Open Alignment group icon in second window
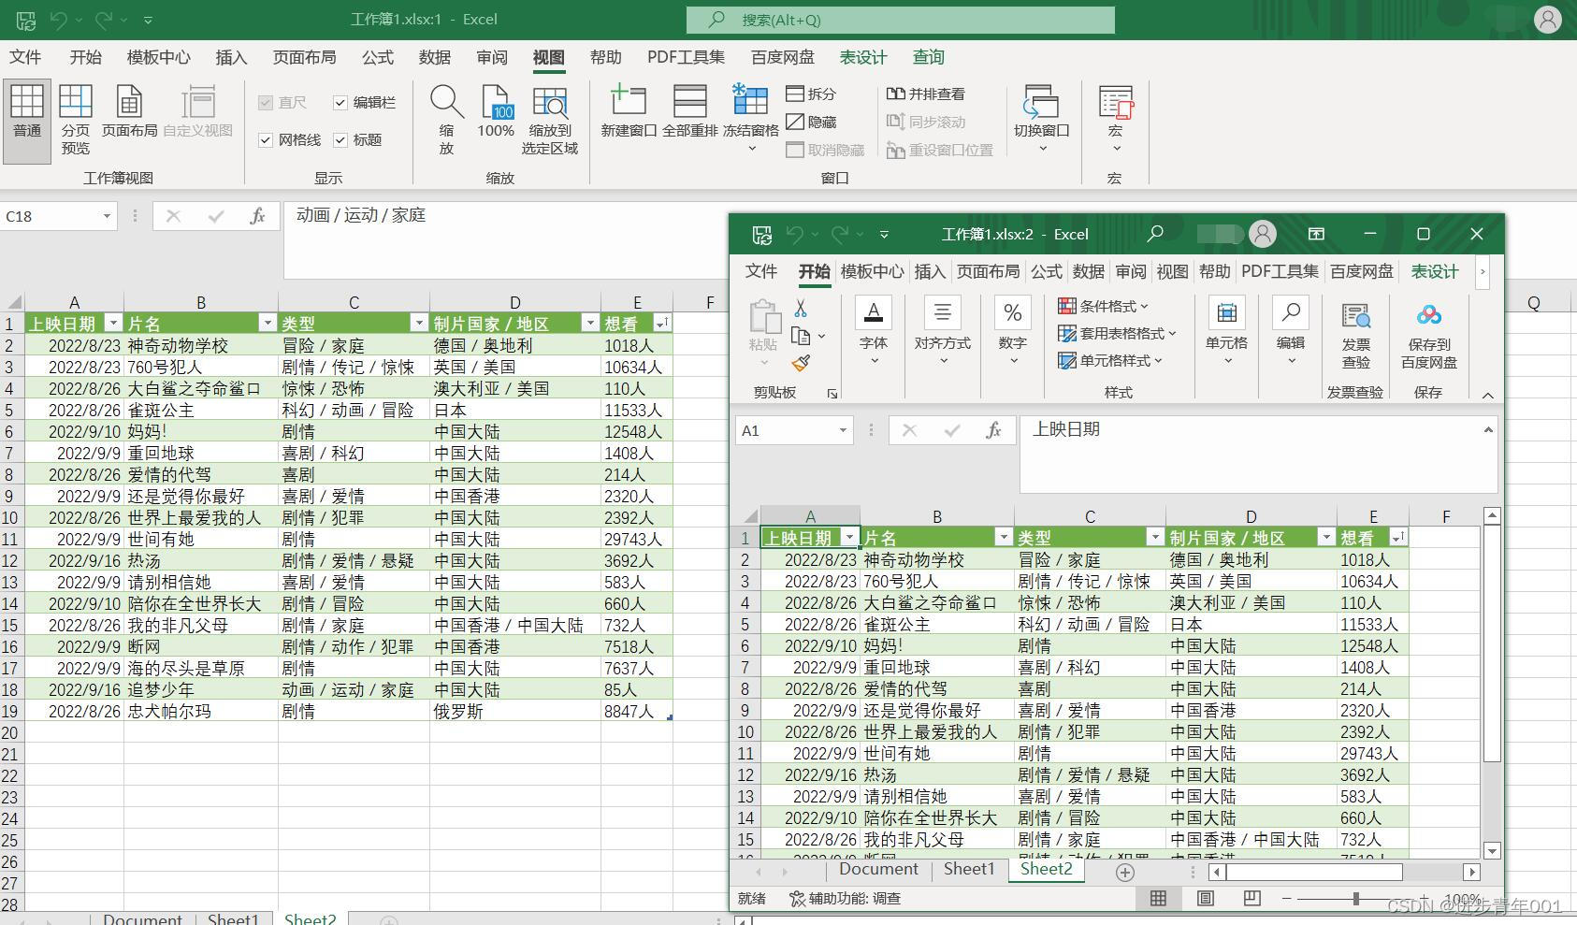This screenshot has width=1577, height=925. 943,313
